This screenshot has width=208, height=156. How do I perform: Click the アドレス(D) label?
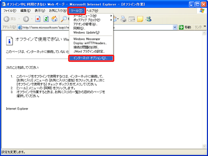click(9, 27)
